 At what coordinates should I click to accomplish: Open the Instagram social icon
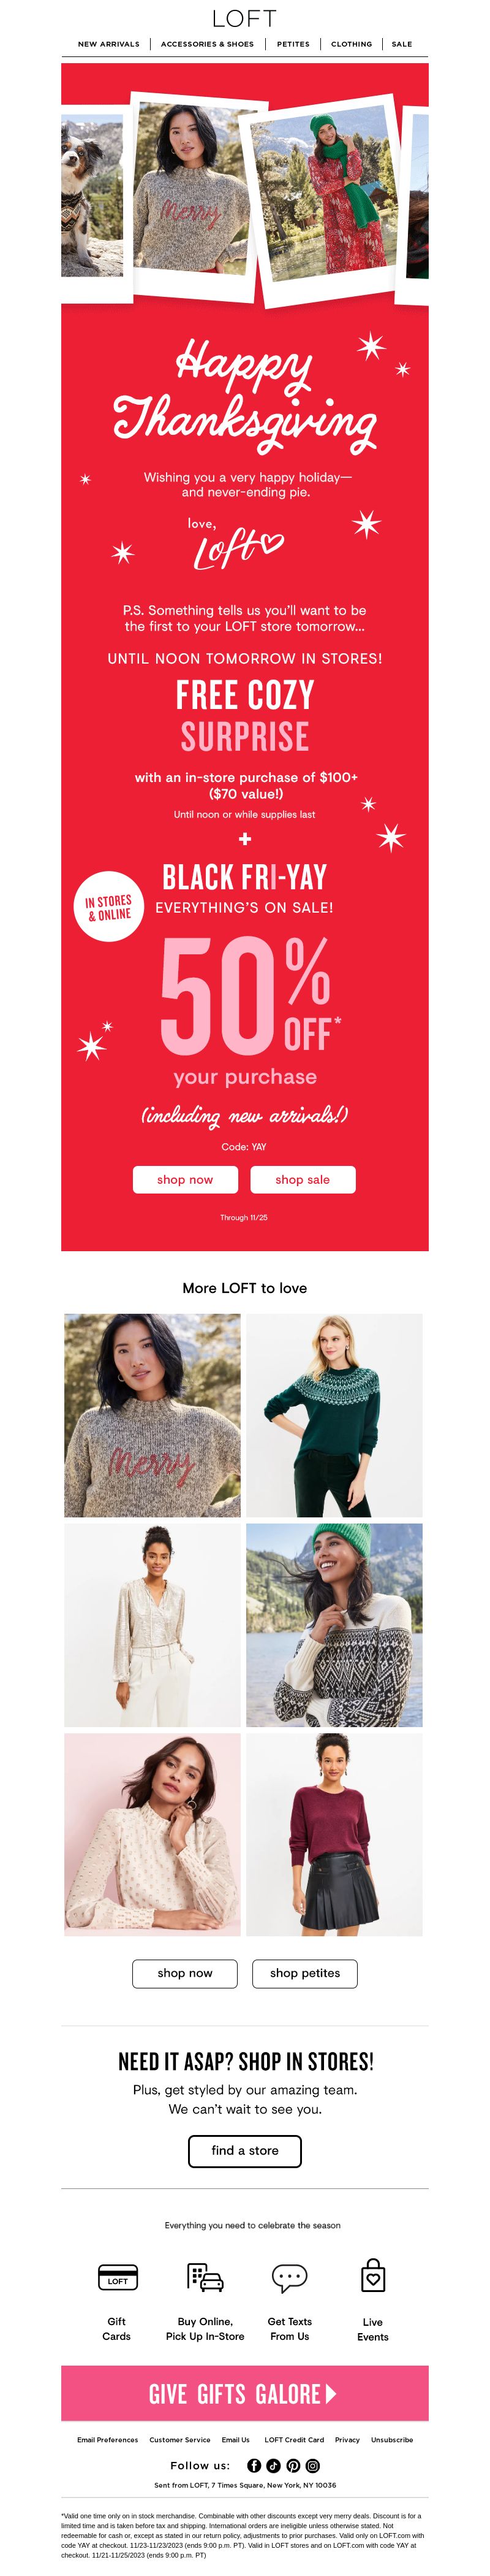click(x=312, y=2465)
